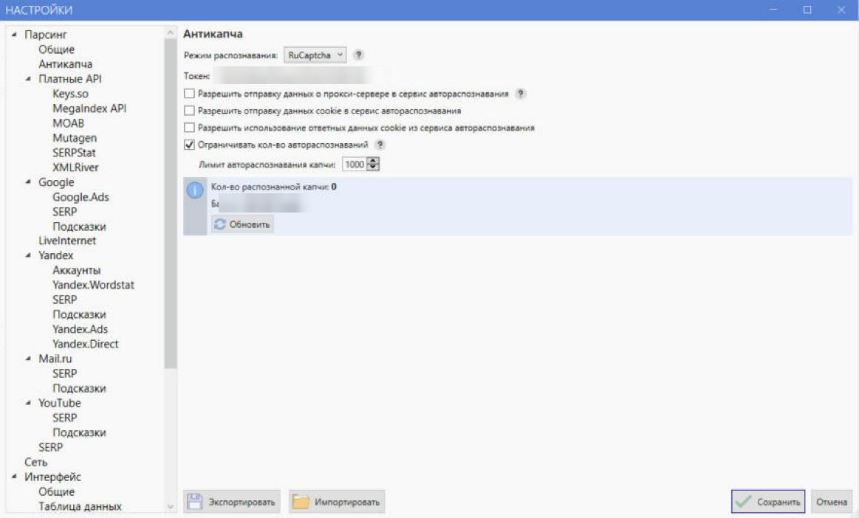Select XMLRiver tree item

75,168
